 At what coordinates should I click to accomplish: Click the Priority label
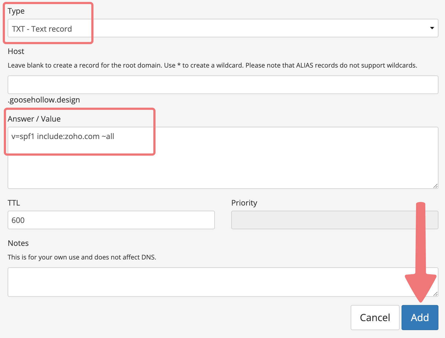pos(244,203)
